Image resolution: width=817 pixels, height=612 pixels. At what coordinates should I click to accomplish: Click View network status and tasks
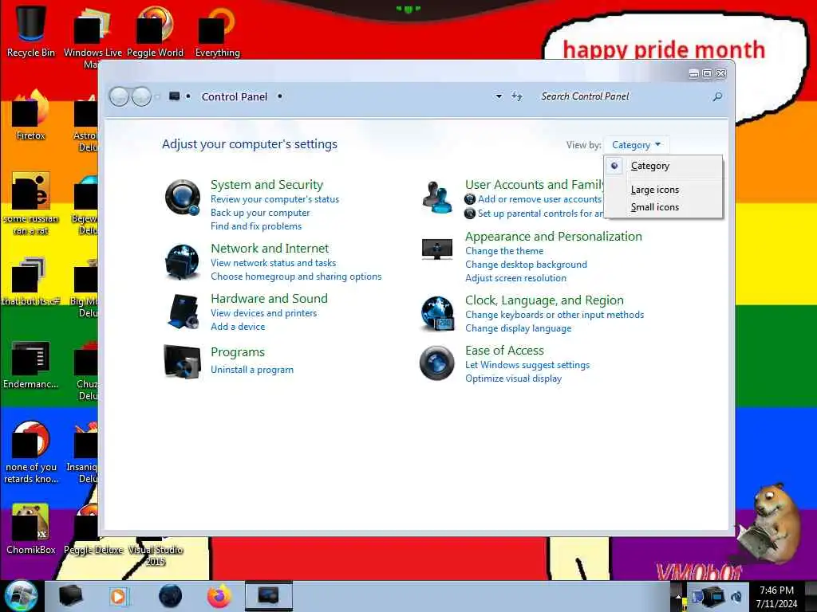tap(273, 263)
